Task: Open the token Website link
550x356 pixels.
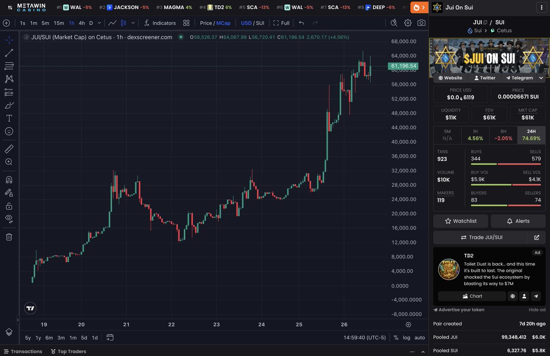Action: (x=451, y=78)
